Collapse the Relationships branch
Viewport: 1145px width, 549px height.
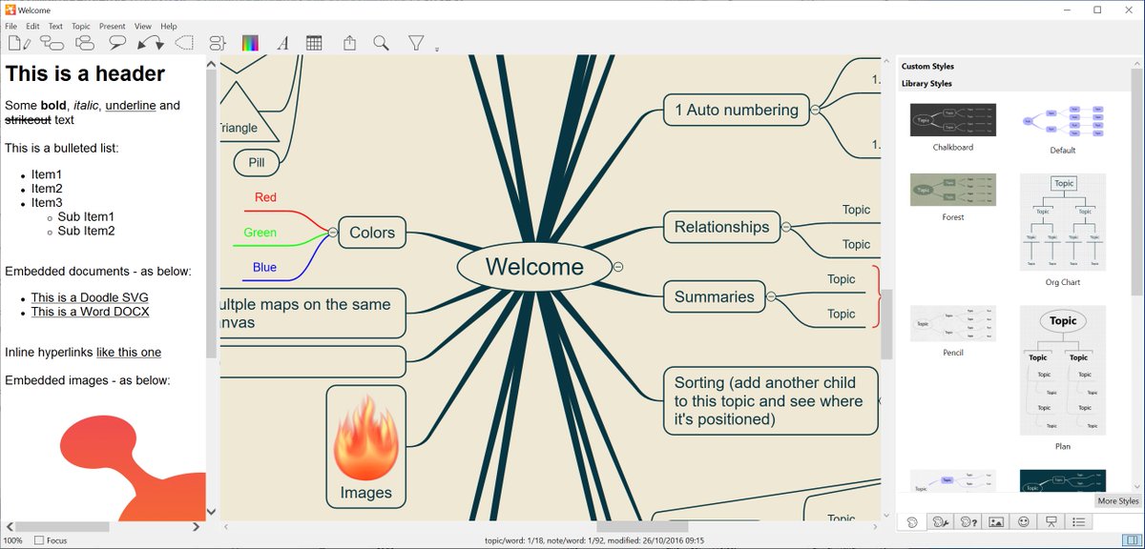785,228
